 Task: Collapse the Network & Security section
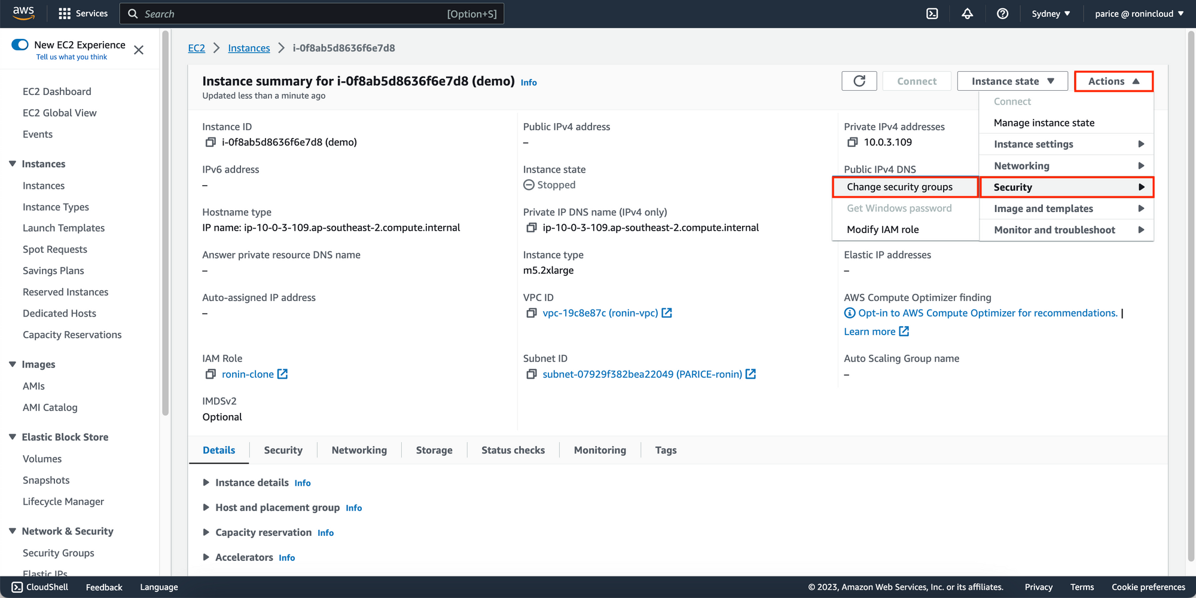(x=13, y=531)
